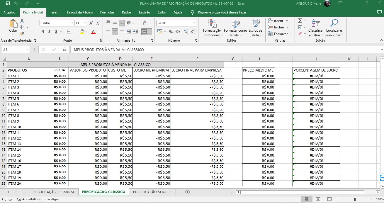
Task: Toggle center horizontal alignment
Action: tap(115, 32)
